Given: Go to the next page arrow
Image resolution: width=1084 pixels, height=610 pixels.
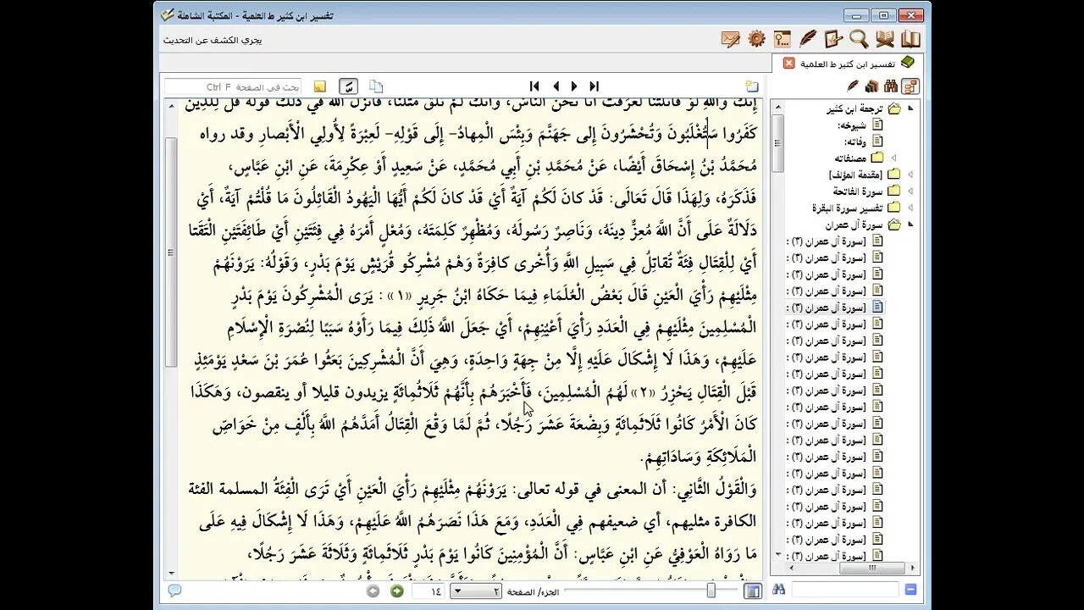Looking at the screenshot, I should tap(573, 86).
